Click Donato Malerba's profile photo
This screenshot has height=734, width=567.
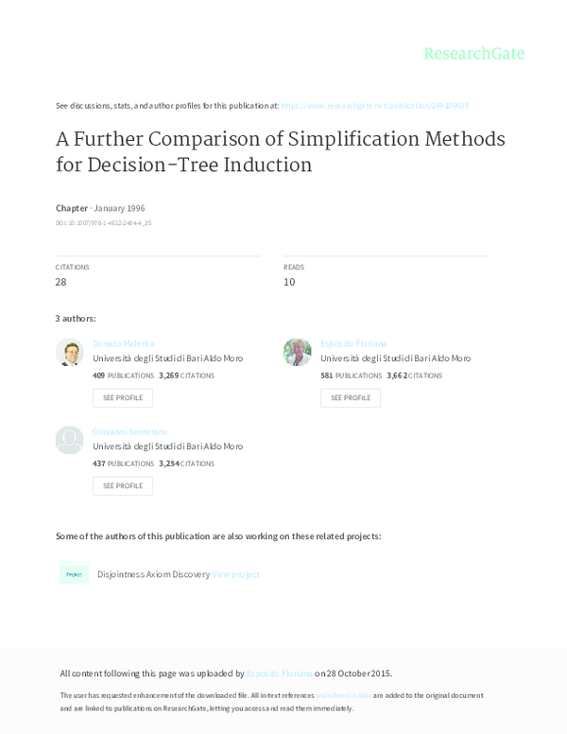pos(69,352)
